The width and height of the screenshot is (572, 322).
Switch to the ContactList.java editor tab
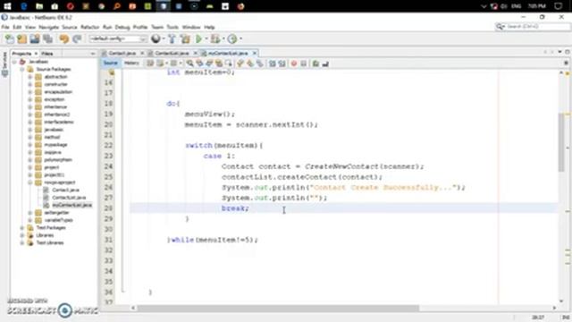[x=172, y=54]
